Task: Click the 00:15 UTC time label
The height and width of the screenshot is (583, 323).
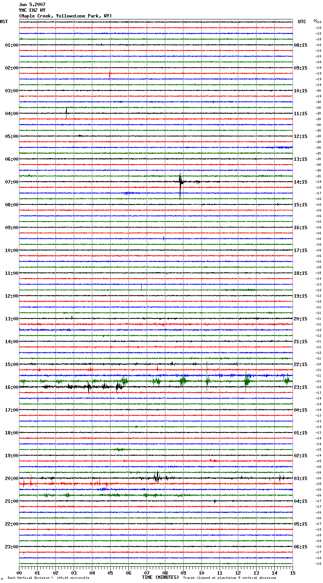Action: [301, 410]
